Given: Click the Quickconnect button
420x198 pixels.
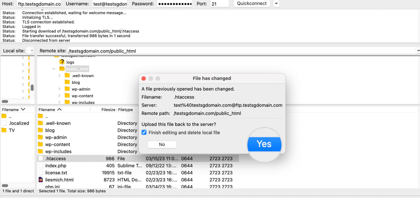Looking at the screenshot, I should [252, 4].
